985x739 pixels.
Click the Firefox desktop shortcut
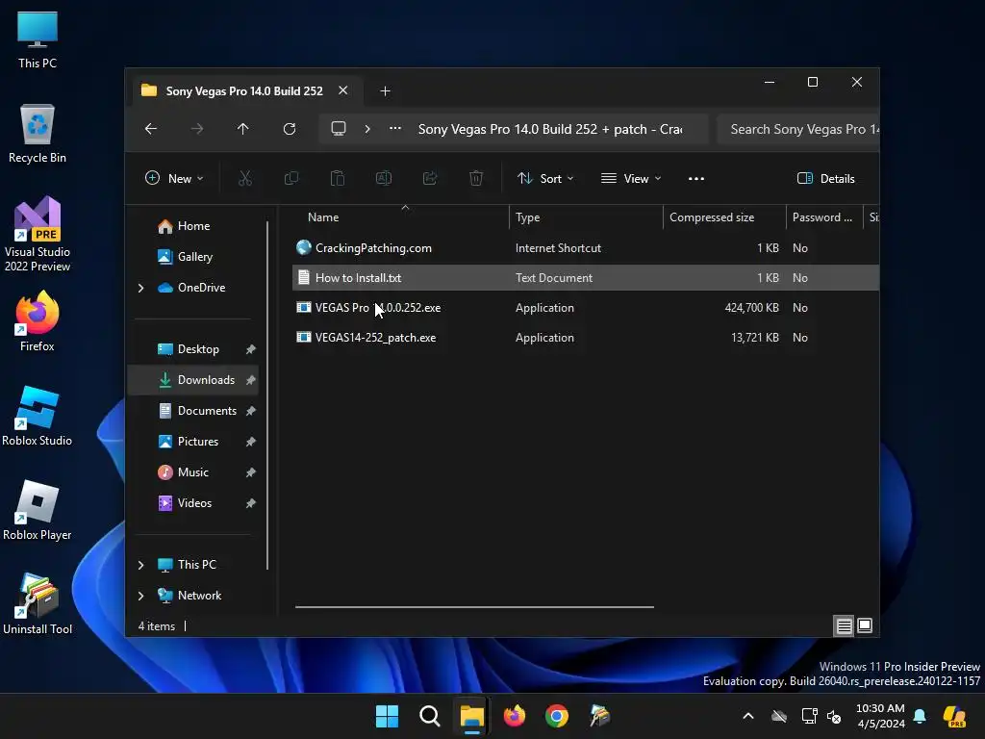(38, 321)
